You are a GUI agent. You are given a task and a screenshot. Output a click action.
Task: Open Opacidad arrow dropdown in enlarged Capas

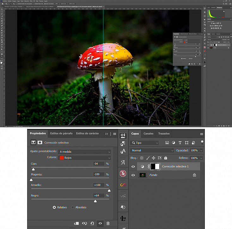point(201,150)
